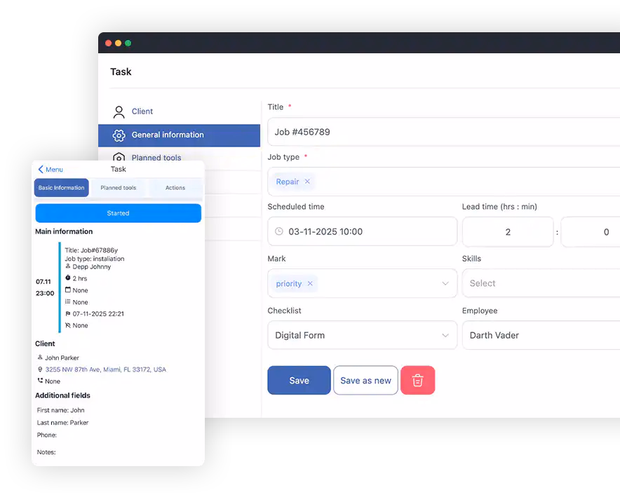Switch to the Actions tab
This screenshot has height=504, width=620.
point(175,188)
